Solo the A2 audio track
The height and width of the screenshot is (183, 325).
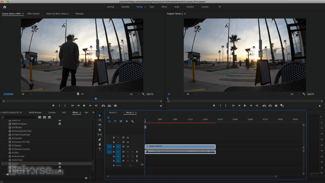coord(132,156)
